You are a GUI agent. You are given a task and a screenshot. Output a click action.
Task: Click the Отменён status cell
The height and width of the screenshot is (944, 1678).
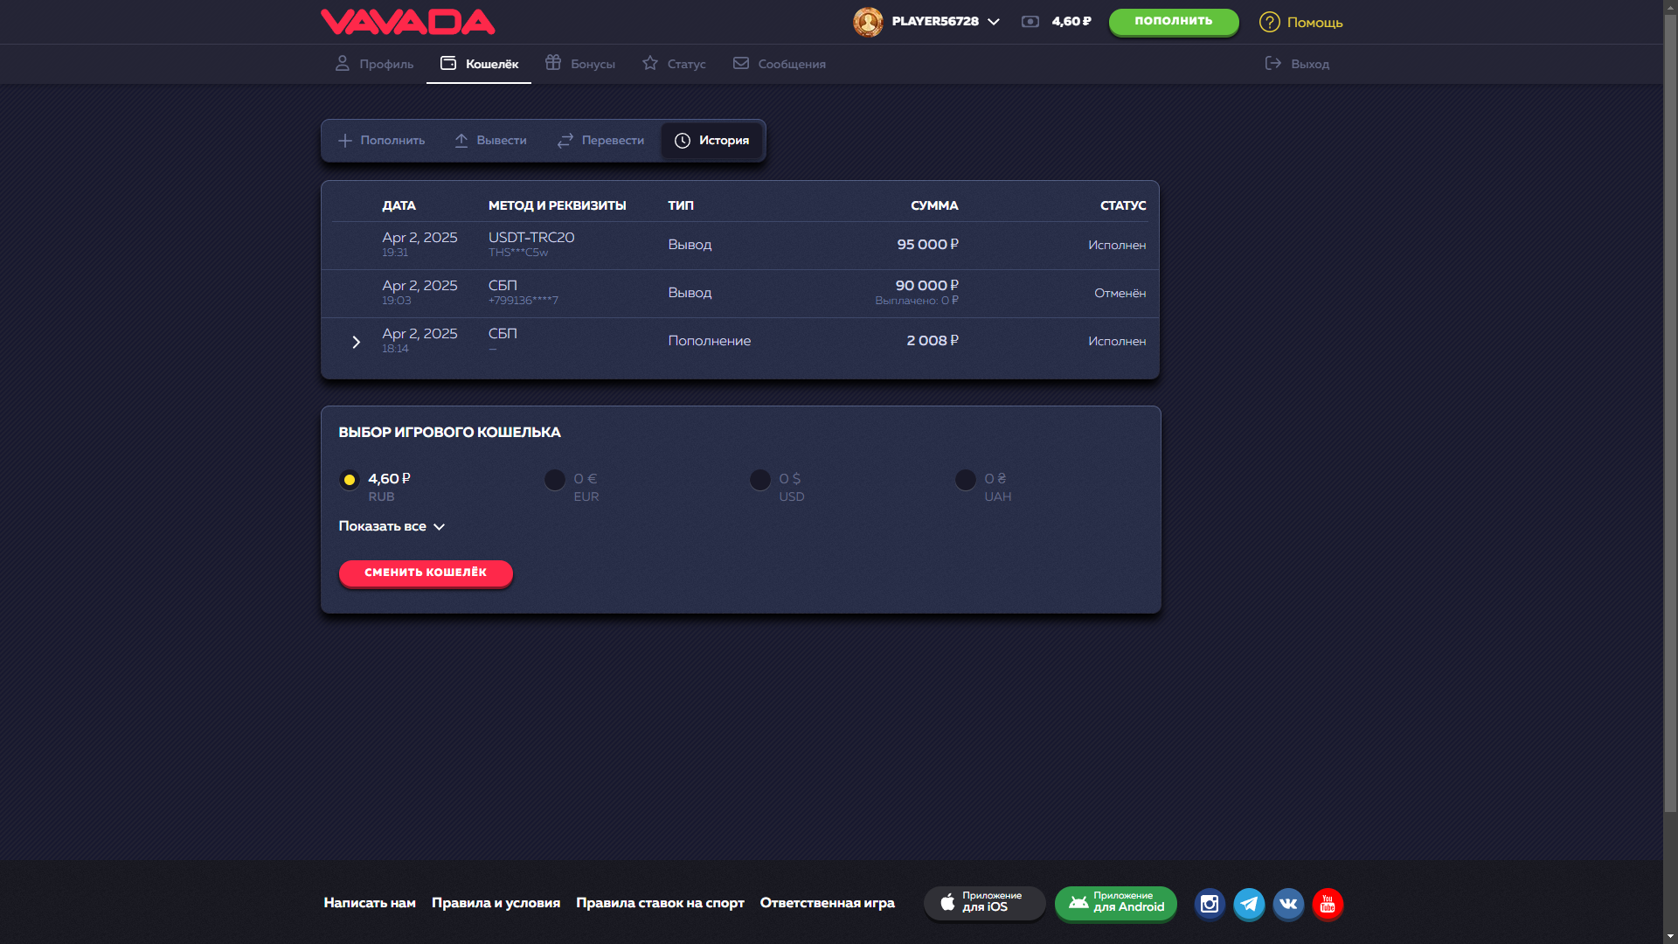1120,293
